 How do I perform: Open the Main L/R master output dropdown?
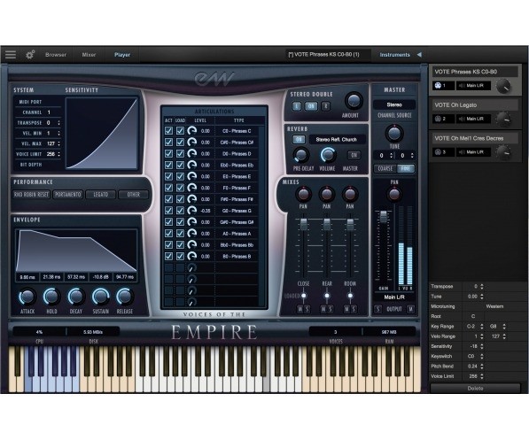(x=394, y=297)
